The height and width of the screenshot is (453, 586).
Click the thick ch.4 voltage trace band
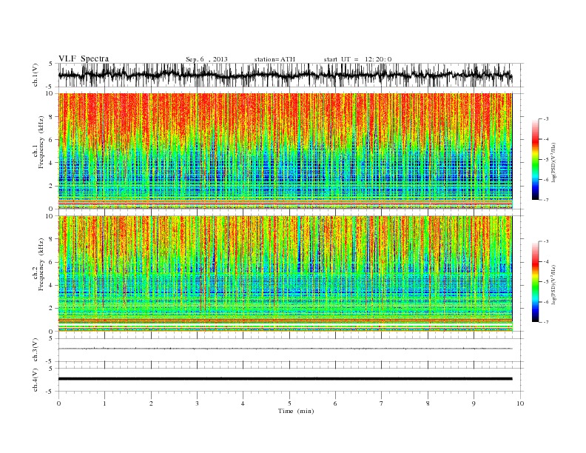tap(285, 379)
